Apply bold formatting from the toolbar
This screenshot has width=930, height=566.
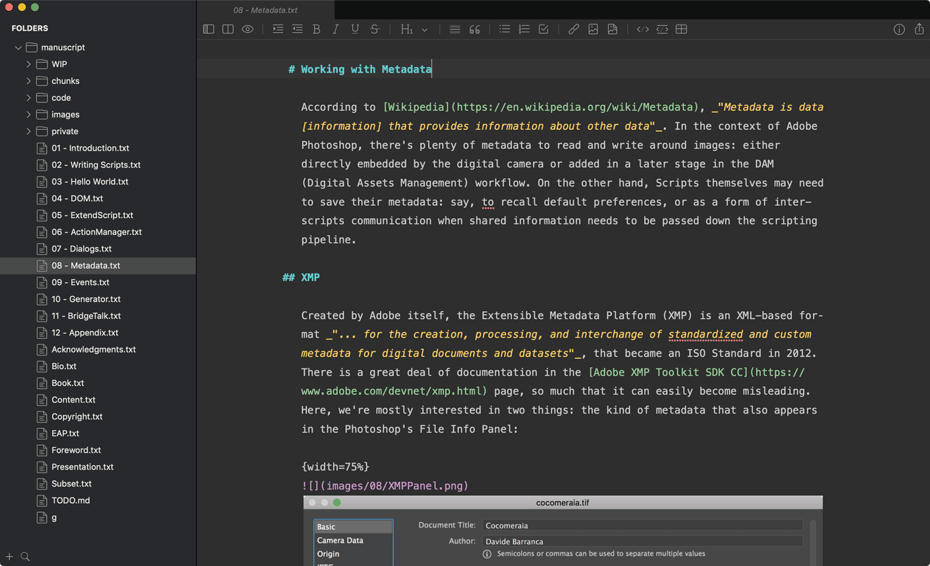click(x=317, y=29)
